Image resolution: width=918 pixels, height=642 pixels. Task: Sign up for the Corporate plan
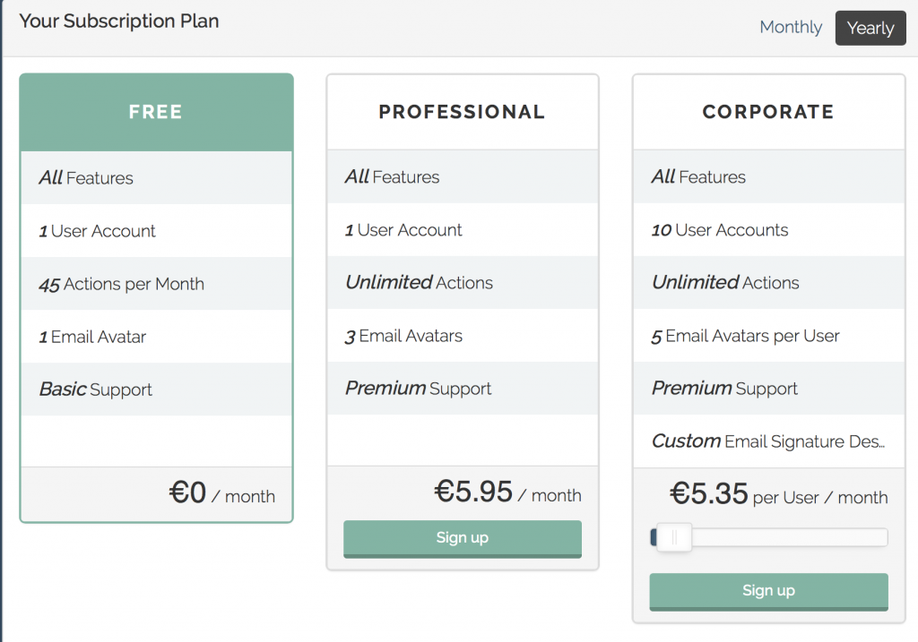(x=768, y=592)
